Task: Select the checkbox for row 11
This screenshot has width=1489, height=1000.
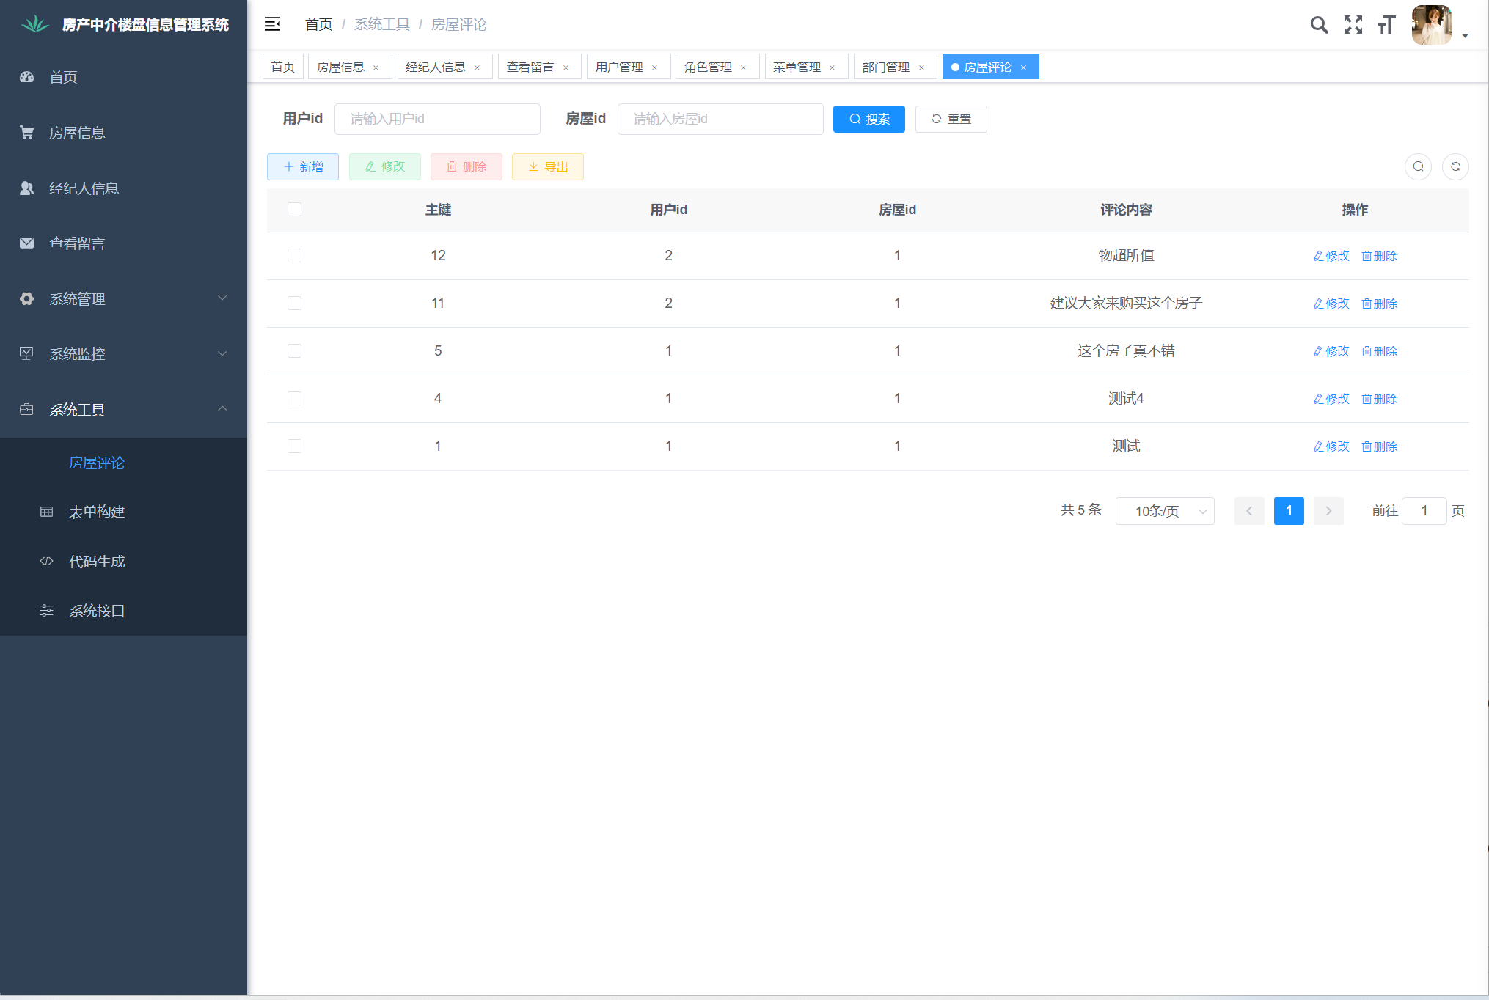Action: 294,304
